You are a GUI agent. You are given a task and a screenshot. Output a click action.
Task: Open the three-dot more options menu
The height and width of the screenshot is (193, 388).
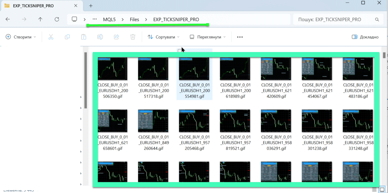point(240,37)
